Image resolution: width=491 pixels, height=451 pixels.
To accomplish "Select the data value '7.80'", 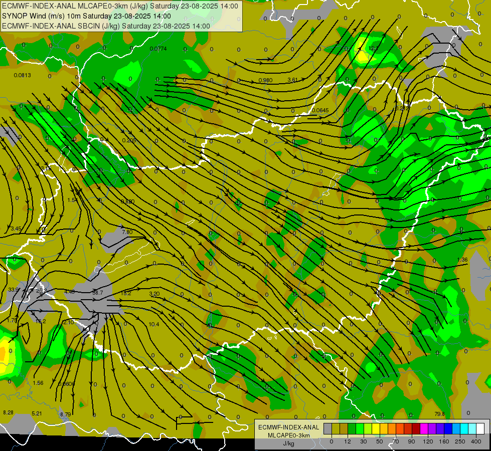I will [127, 232].
